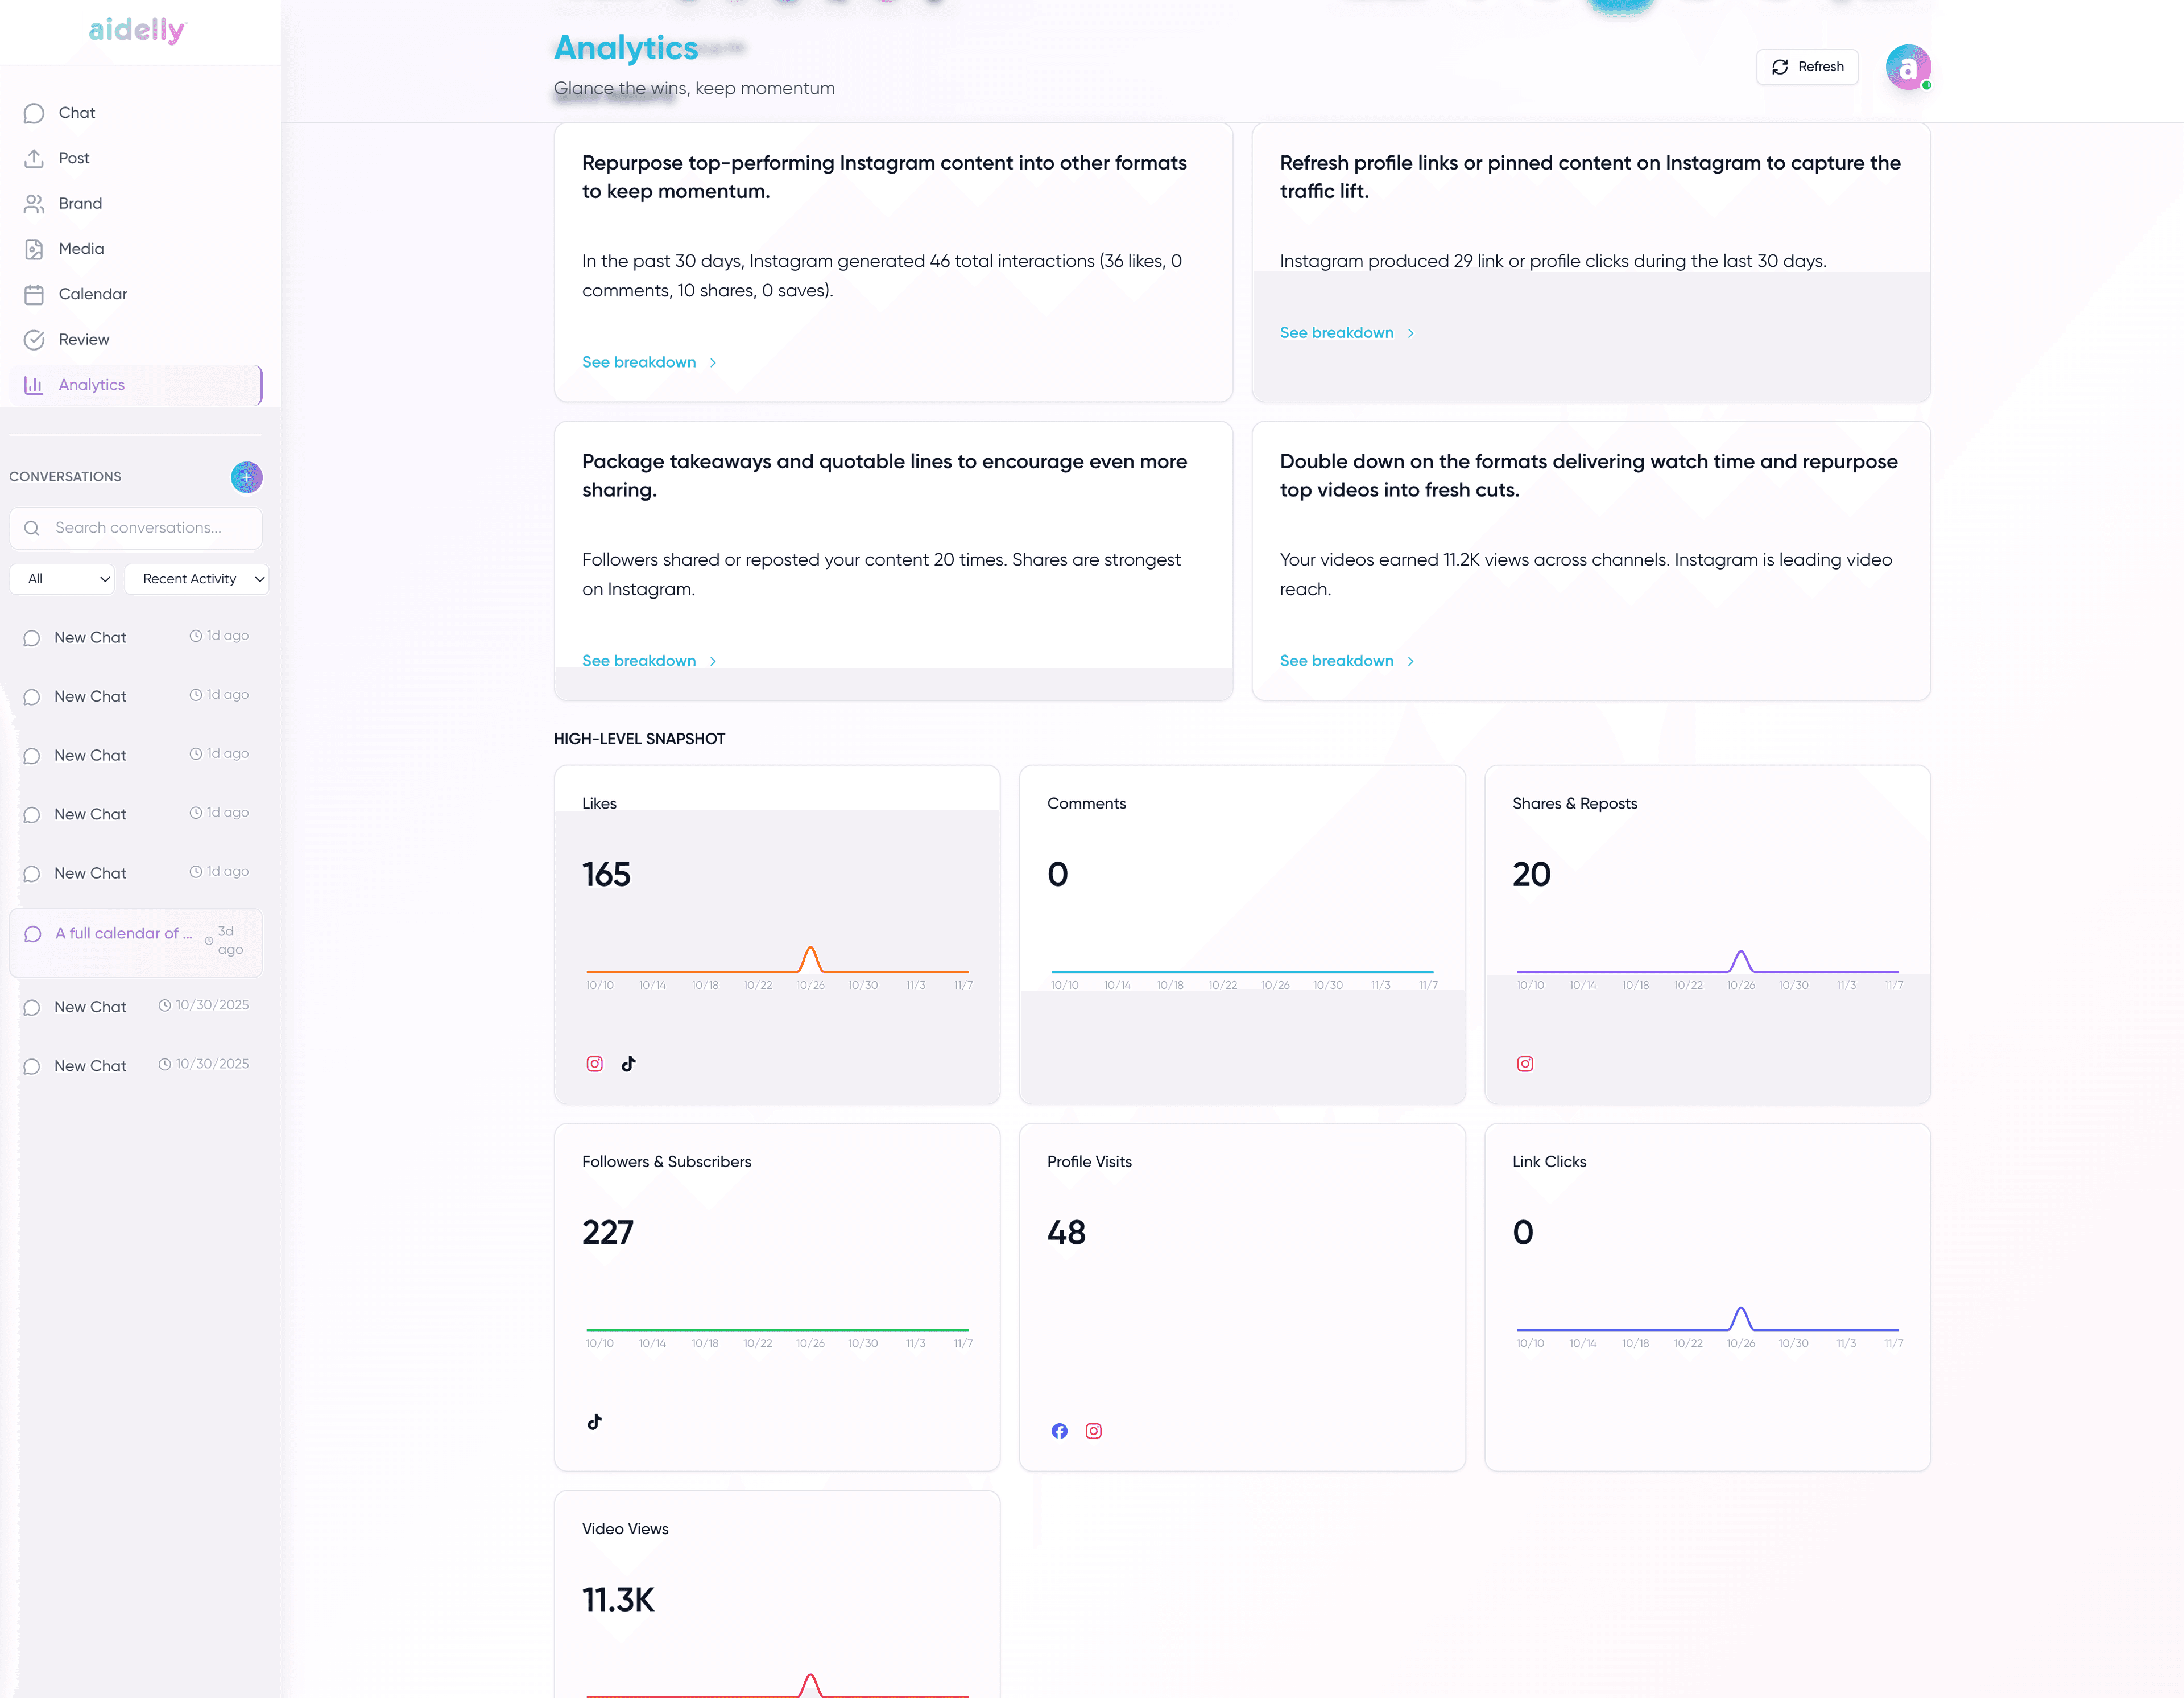This screenshot has width=2184, height=1698.
Task: Click the user avatar profile icon
Action: 1907,67
